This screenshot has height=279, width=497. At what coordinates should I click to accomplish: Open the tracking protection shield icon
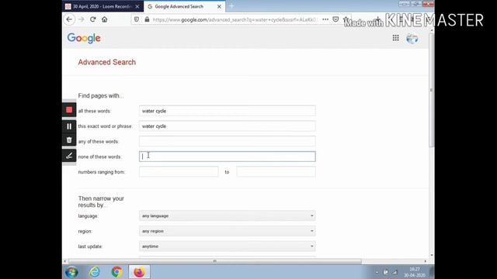click(137, 19)
